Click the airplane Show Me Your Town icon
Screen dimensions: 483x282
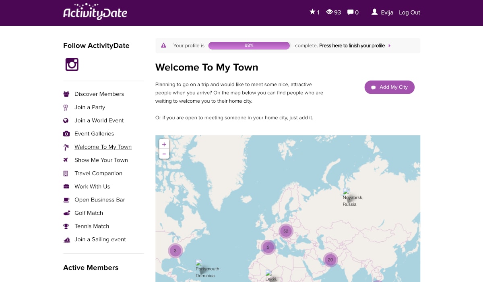[66, 160]
